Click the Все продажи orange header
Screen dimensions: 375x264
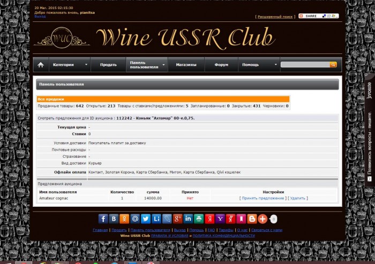[163, 99]
